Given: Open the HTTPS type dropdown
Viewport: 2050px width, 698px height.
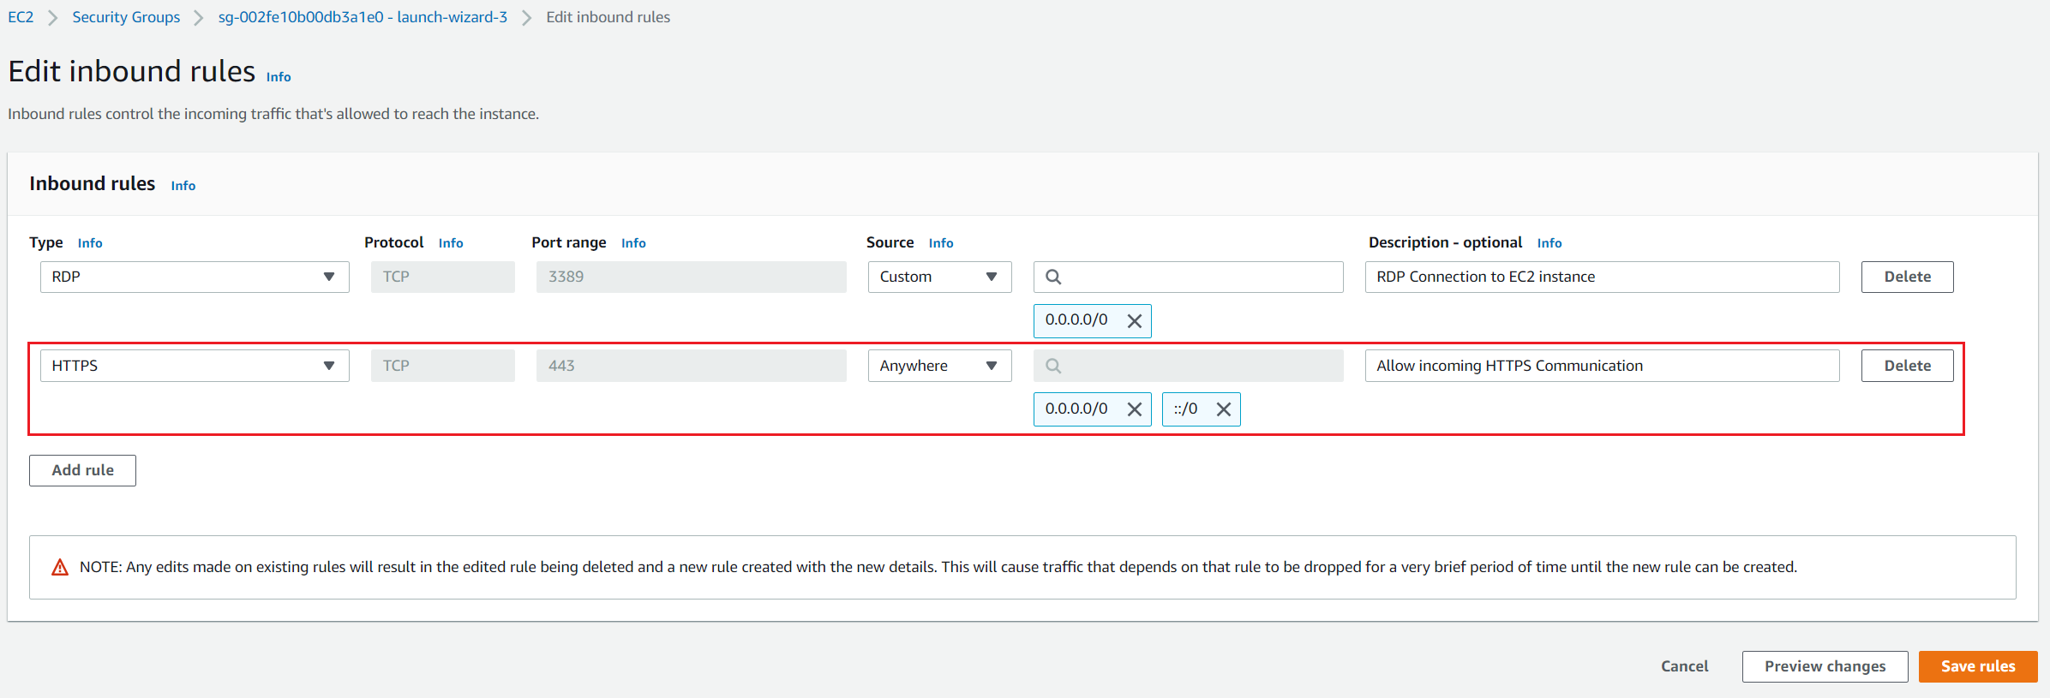Looking at the screenshot, I should coord(195,366).
